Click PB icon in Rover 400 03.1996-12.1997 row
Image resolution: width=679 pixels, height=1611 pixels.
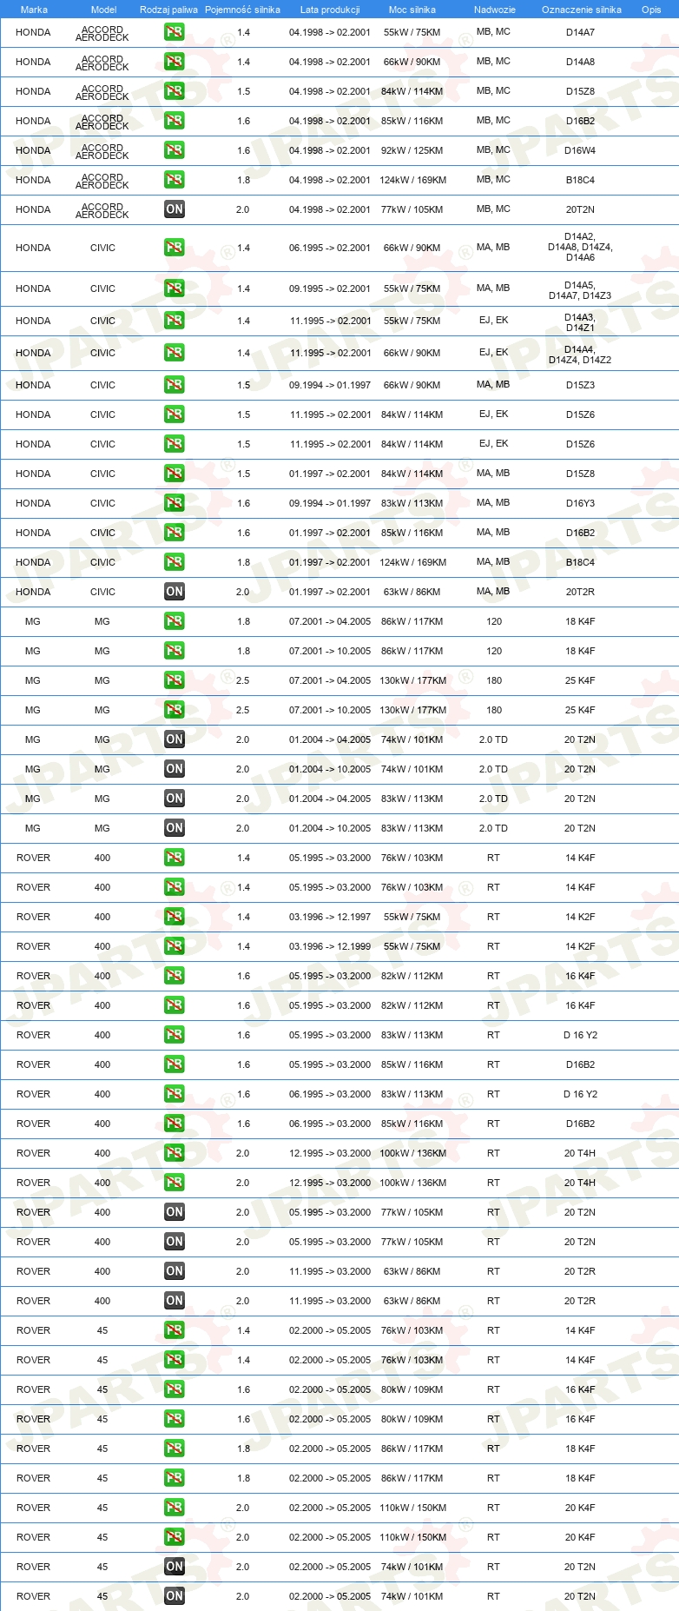pyautogui.click(x=175, y=917)
